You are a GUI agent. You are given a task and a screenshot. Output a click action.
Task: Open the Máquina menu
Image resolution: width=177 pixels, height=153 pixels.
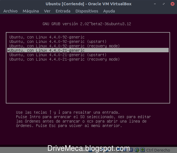tap(31, 11)
